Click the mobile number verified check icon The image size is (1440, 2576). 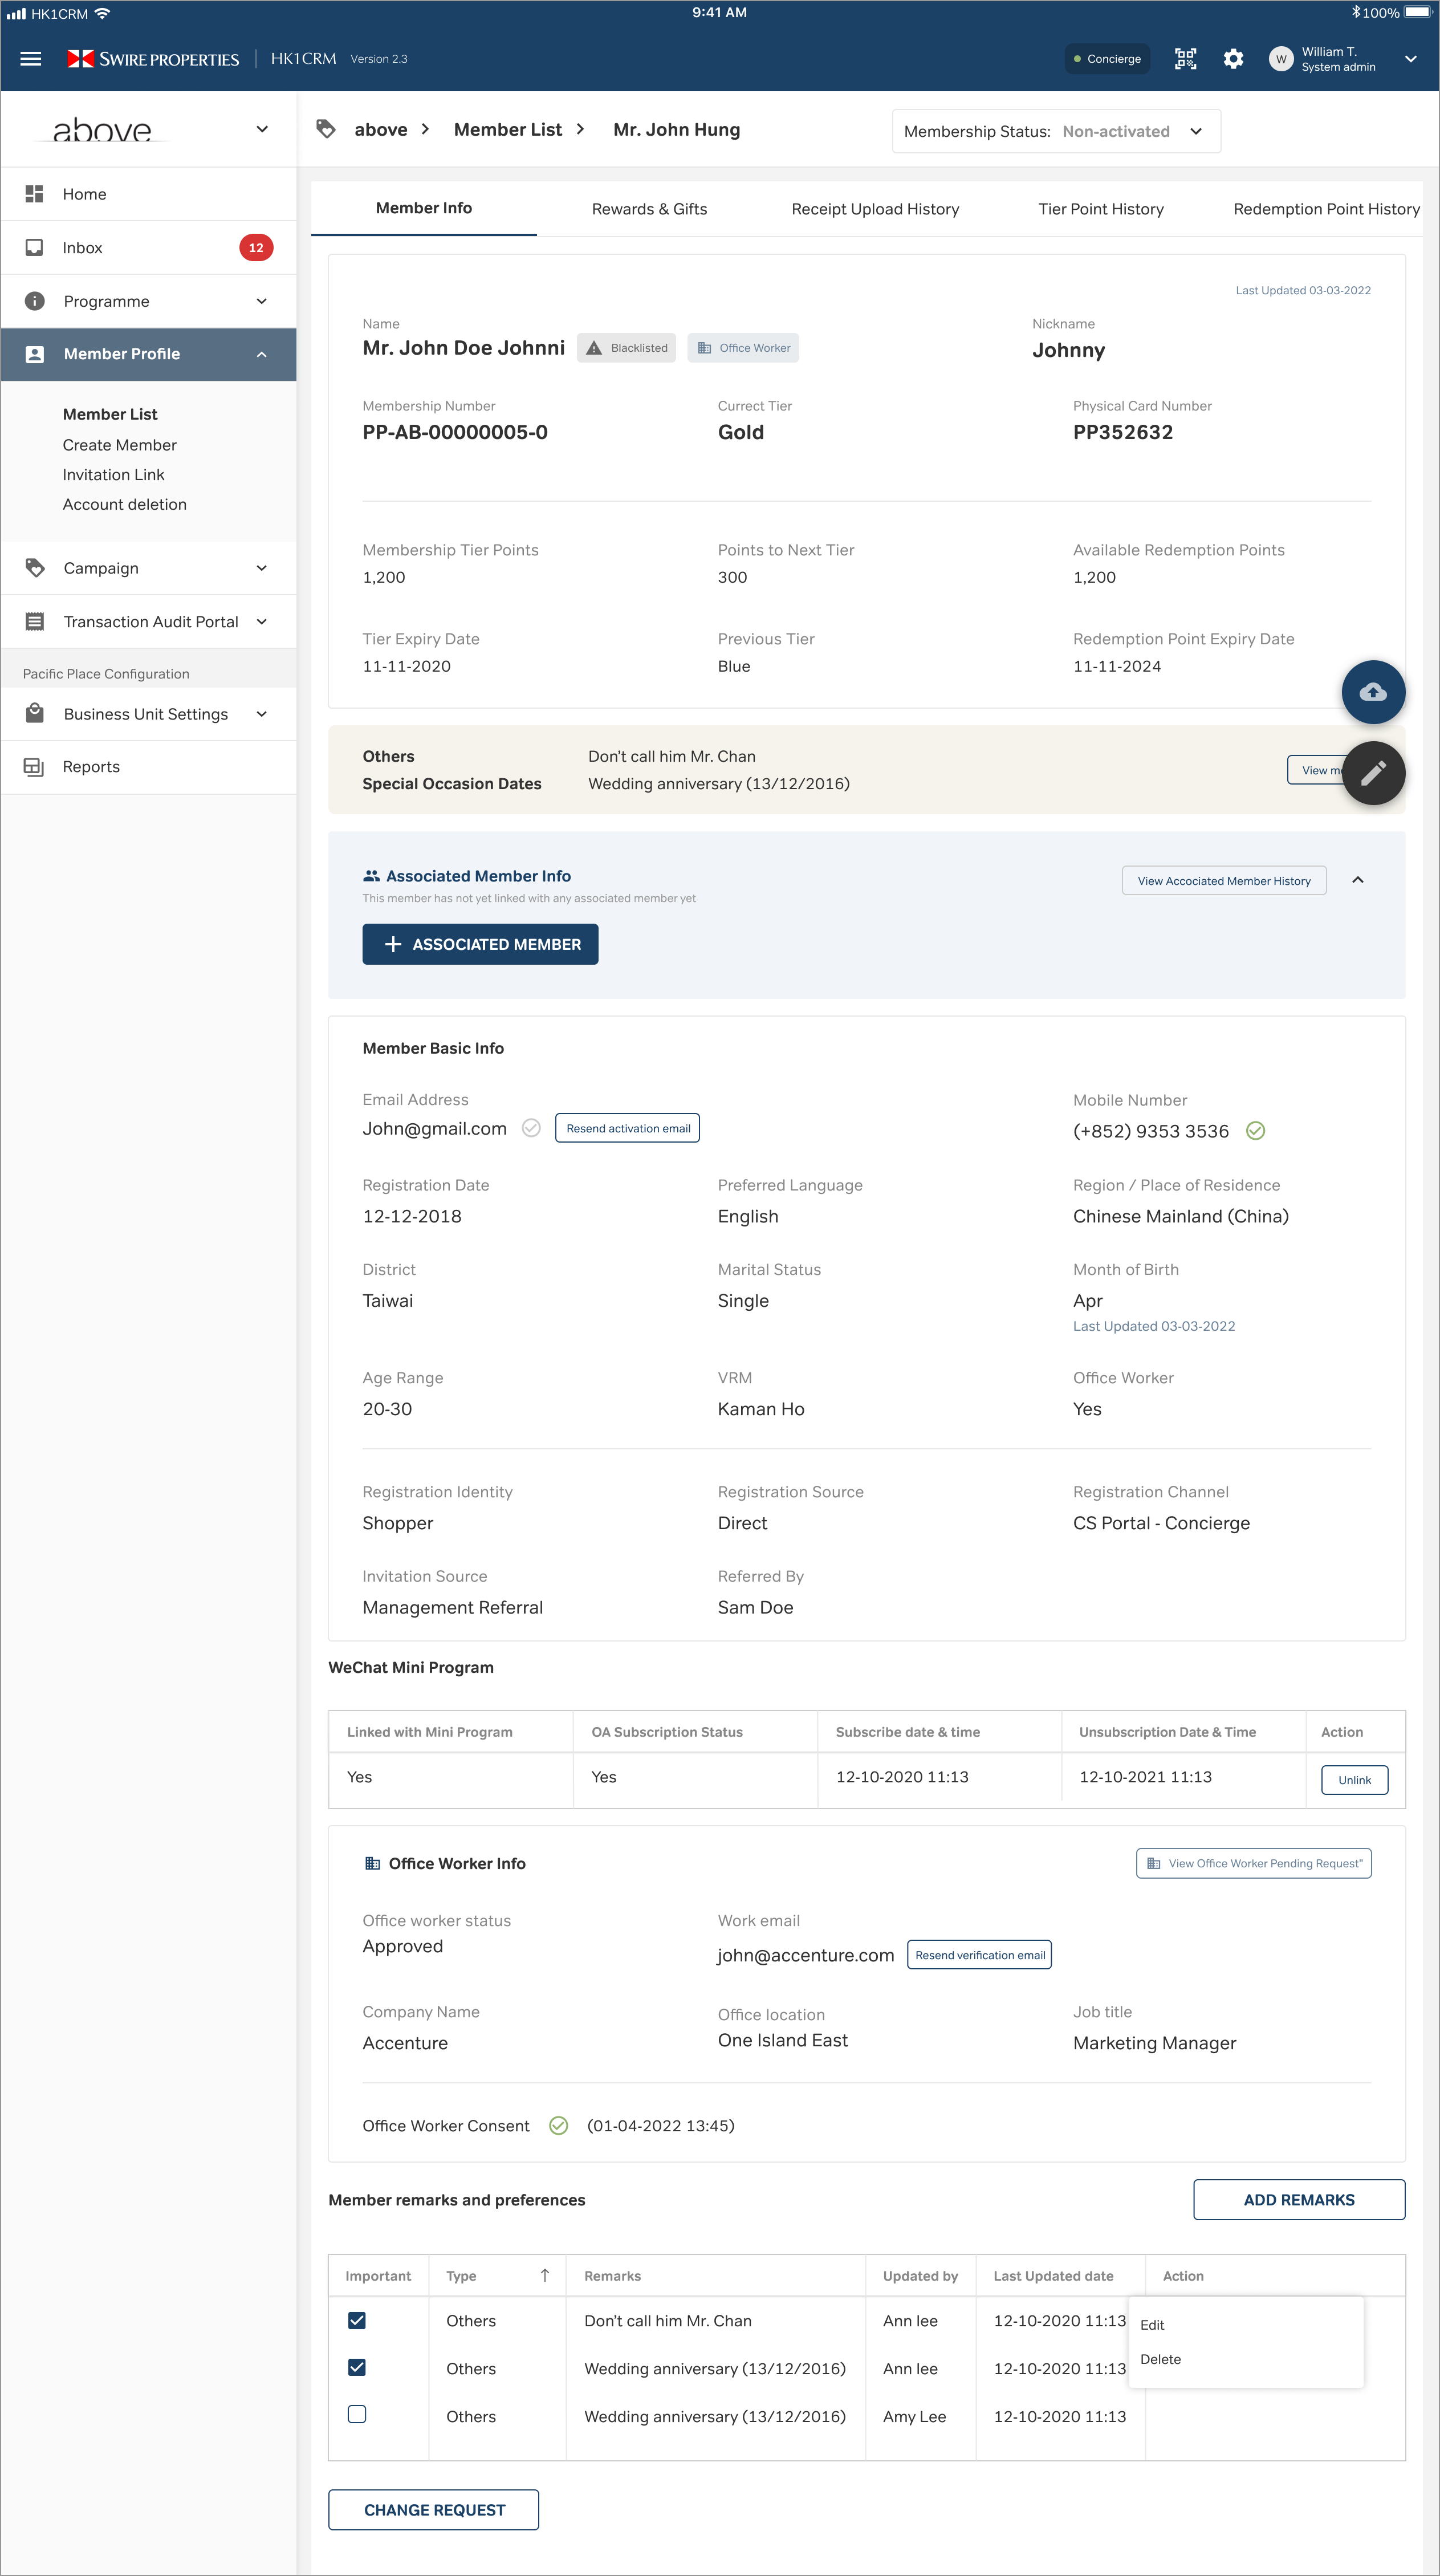pyautogui.click(x=1256, y=1131)
